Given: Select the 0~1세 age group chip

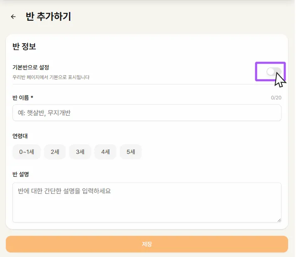Looking at the screenshot, I should point(26,152).
